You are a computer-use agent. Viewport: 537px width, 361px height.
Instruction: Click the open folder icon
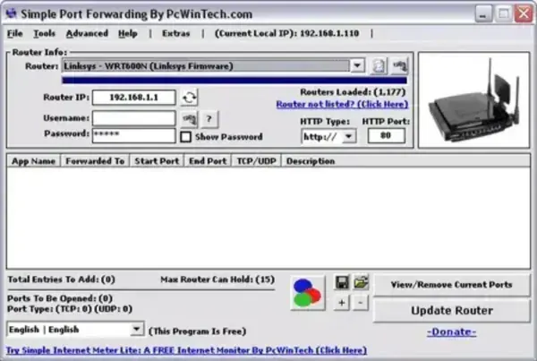(361, 282)
